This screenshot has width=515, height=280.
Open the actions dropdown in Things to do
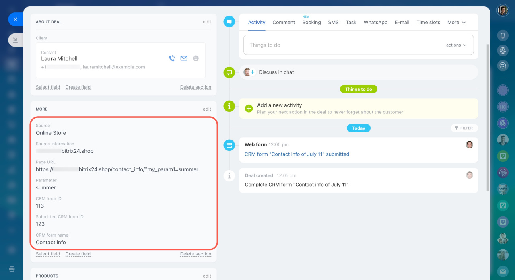456,45
